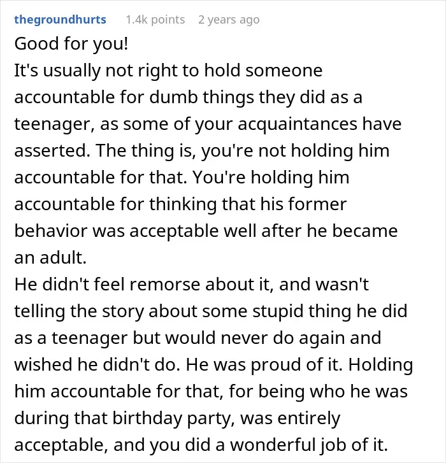Open thegroundhurts user profile link

(x=60, y=20)
